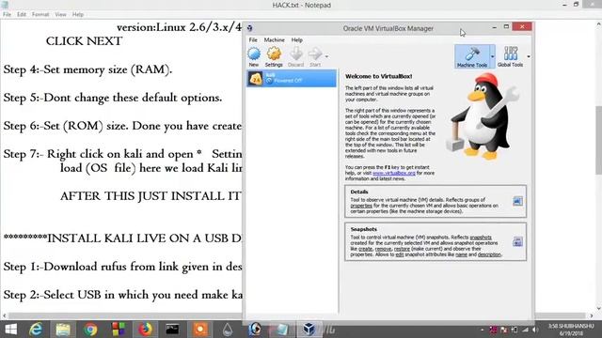Open Notepad Help menu
Screen dimensions: 602x338
(78, 14)
